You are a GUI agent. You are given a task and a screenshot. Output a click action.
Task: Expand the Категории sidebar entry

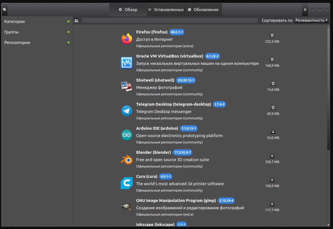37,22
